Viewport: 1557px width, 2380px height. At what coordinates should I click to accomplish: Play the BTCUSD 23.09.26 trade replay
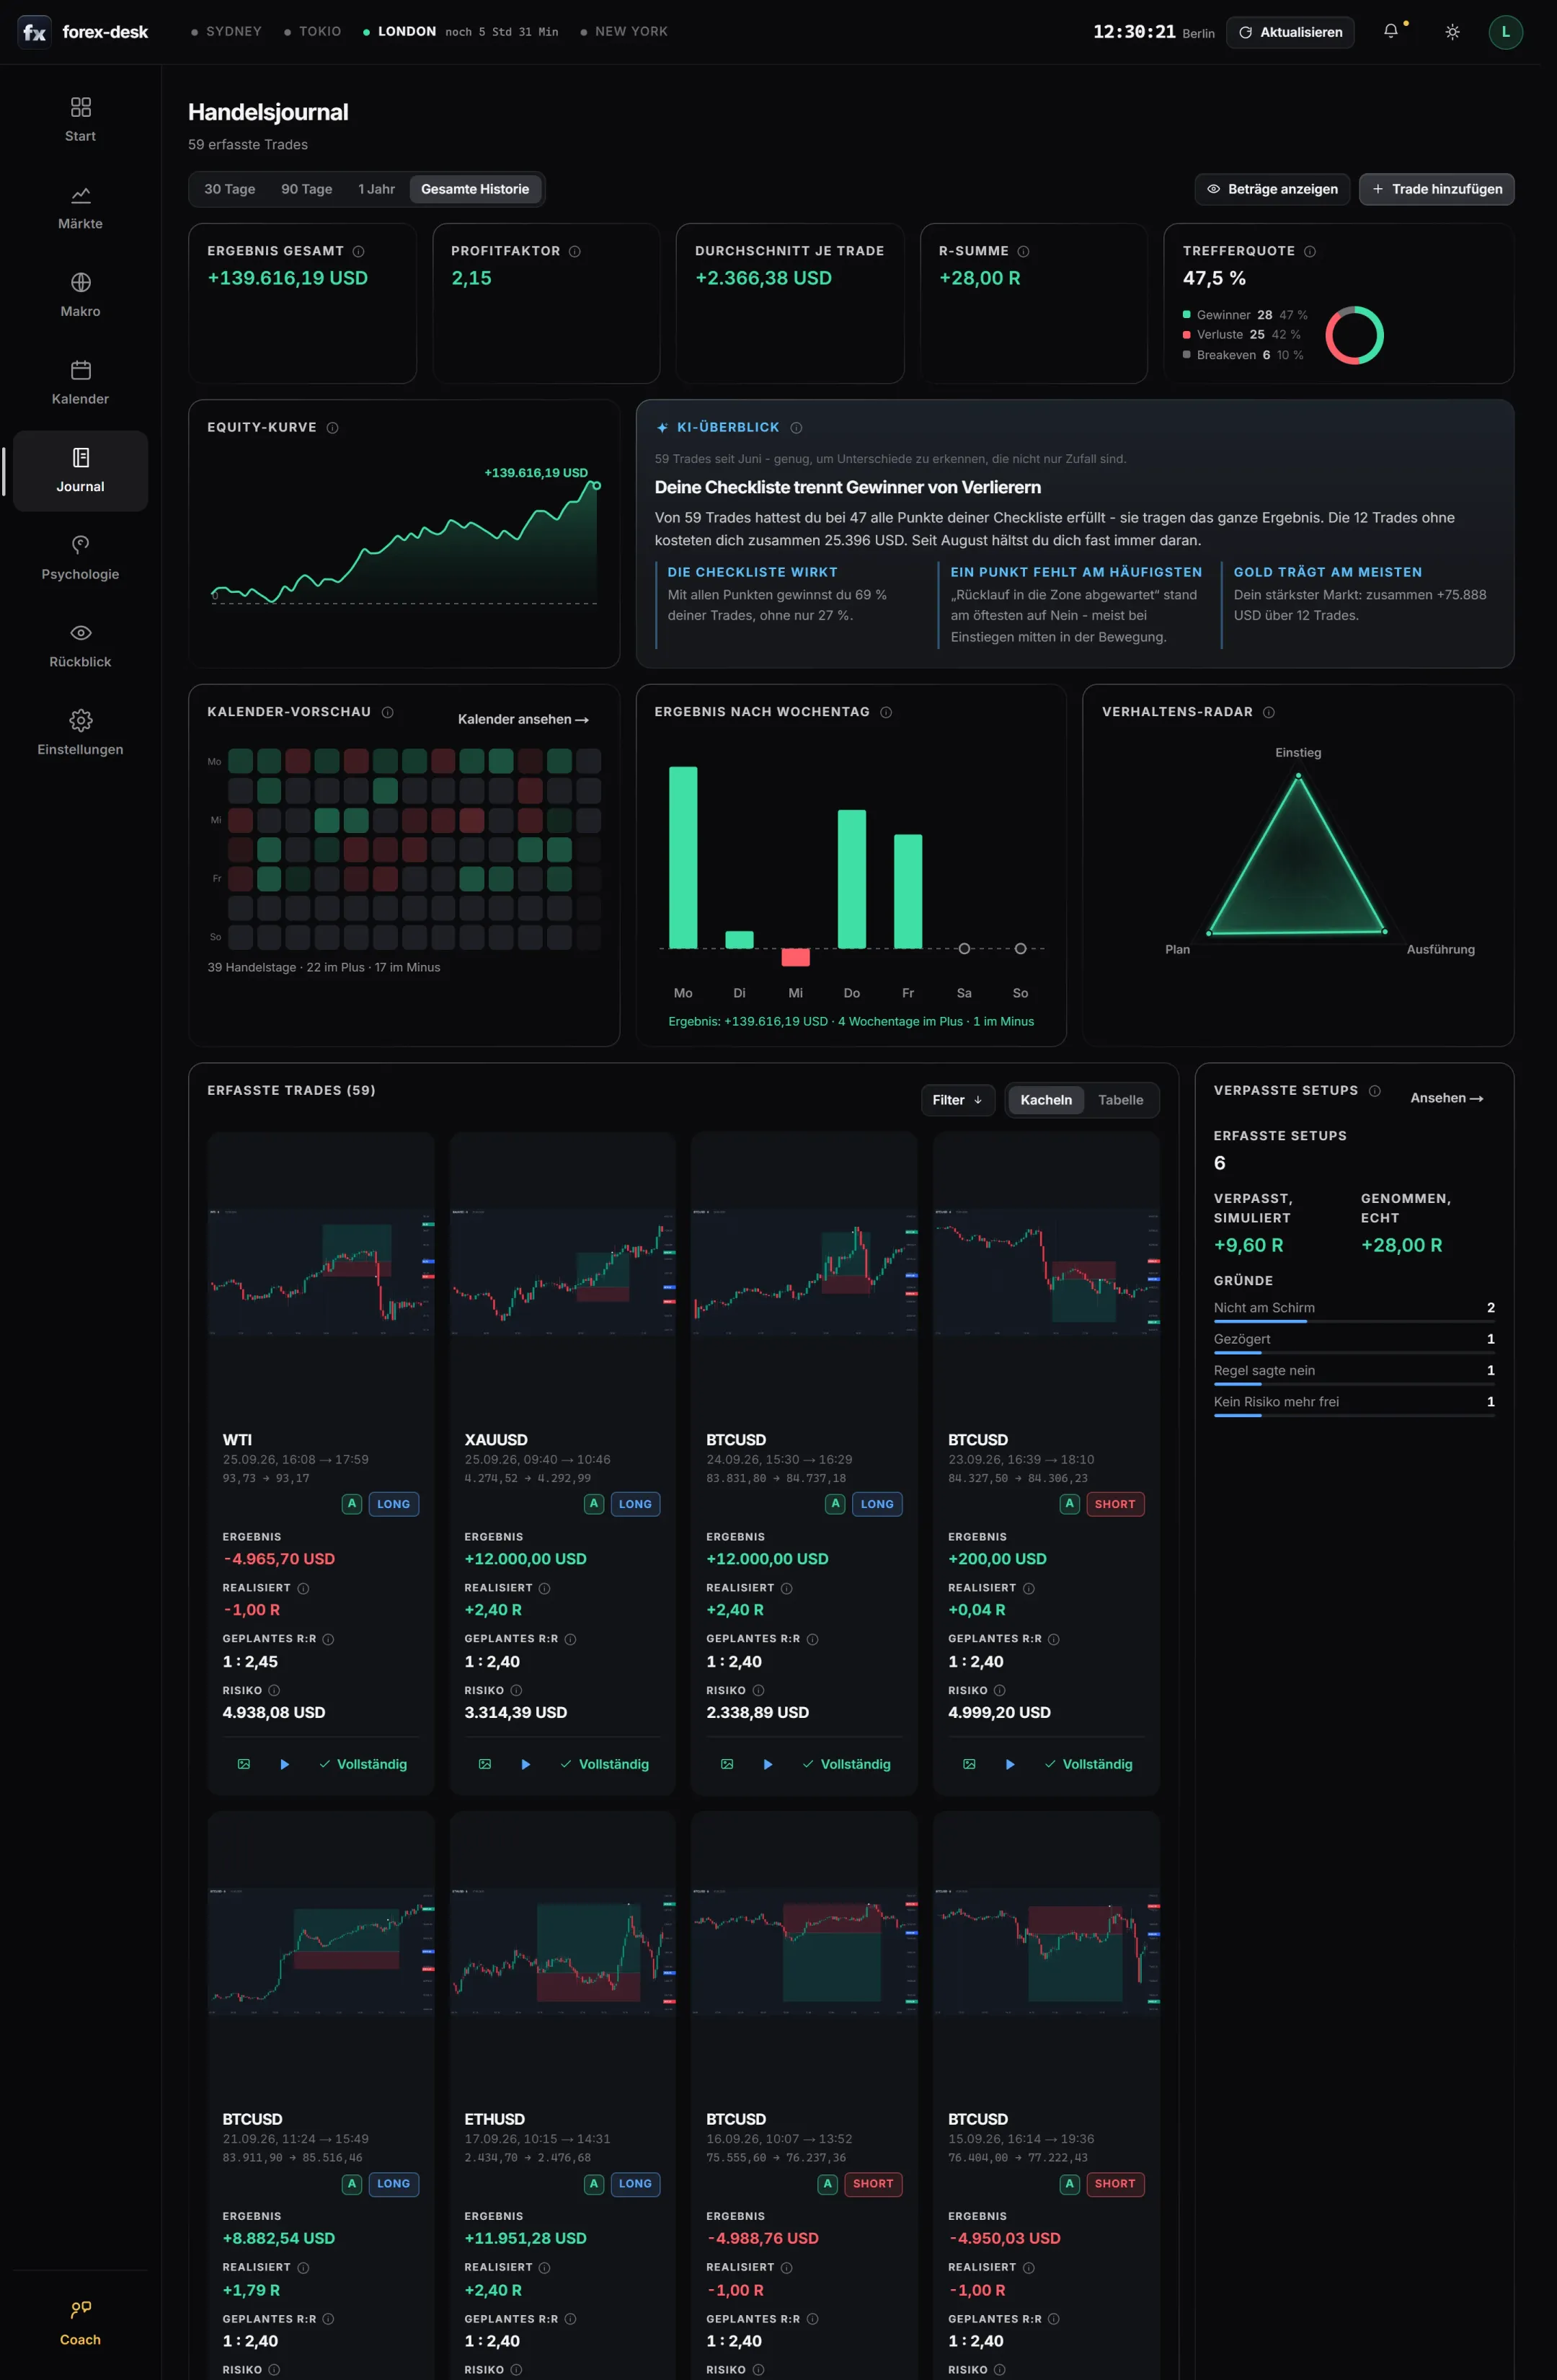click(x=1009, y=1764)
